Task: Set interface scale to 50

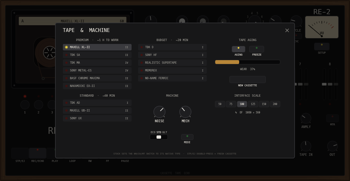Action: click(x=220, y=104)
